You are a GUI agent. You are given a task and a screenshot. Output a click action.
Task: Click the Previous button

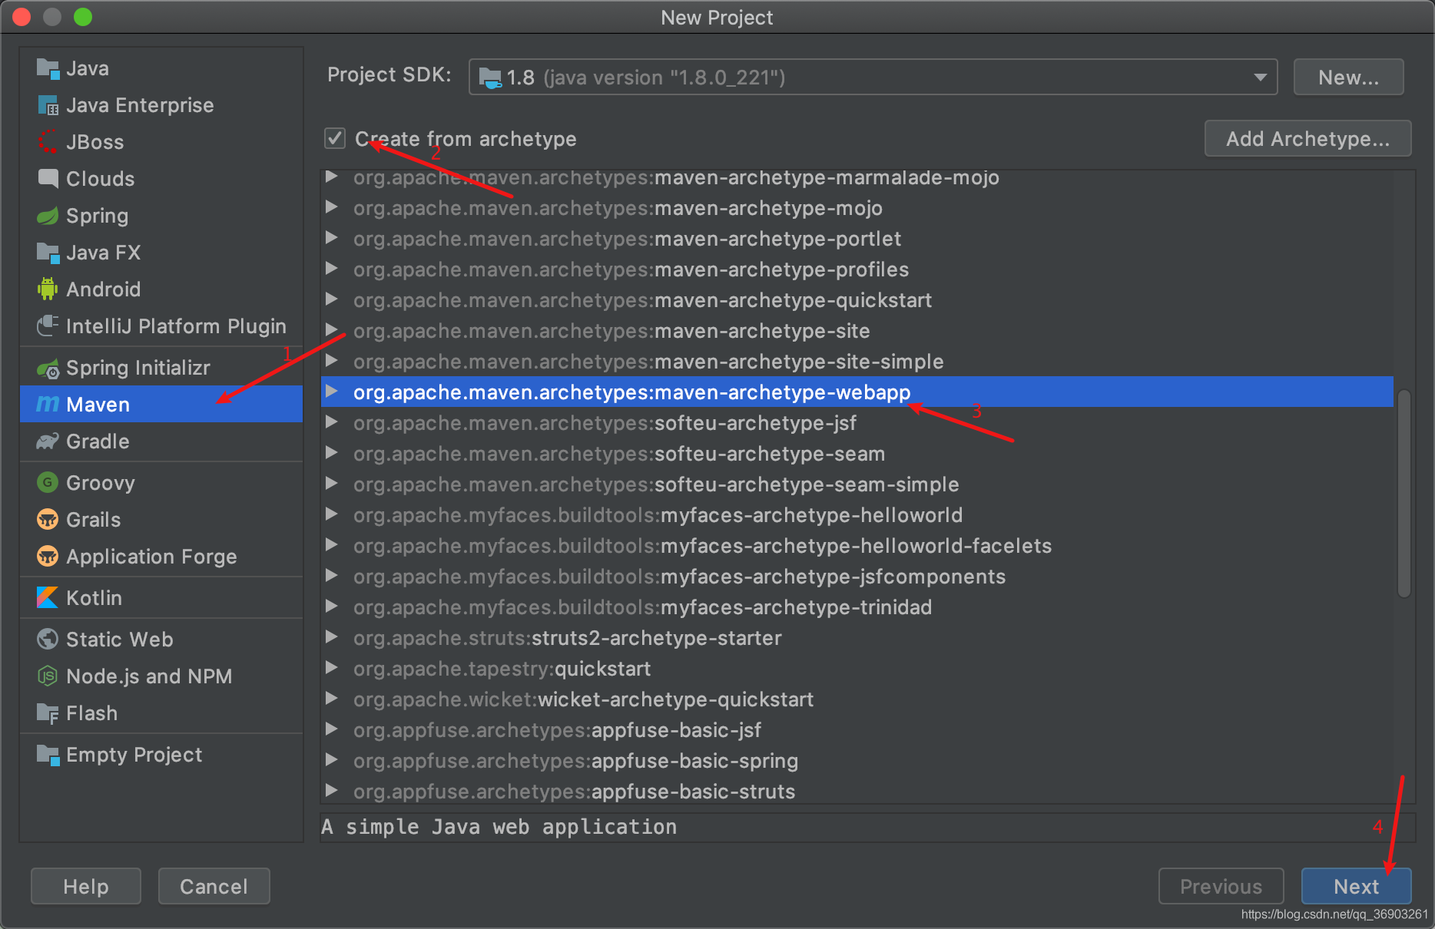1221,886
